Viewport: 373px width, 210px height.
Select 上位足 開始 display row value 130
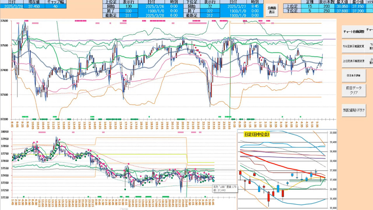click(x=129, y=7)
